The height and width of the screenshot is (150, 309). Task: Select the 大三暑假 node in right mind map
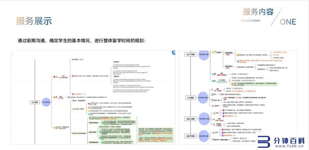[191, 98]
